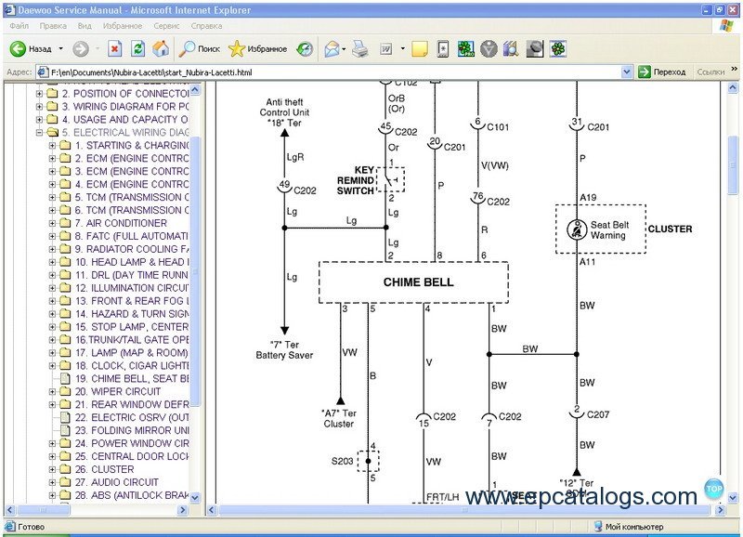743x537 pixels.
Task: Open the Back button history dropdown arrow
Action: pyautogui.click(x=60, y=48)
